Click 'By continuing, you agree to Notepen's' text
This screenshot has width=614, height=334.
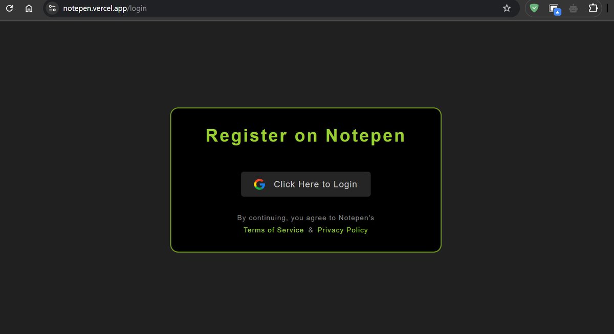[305, 218]
